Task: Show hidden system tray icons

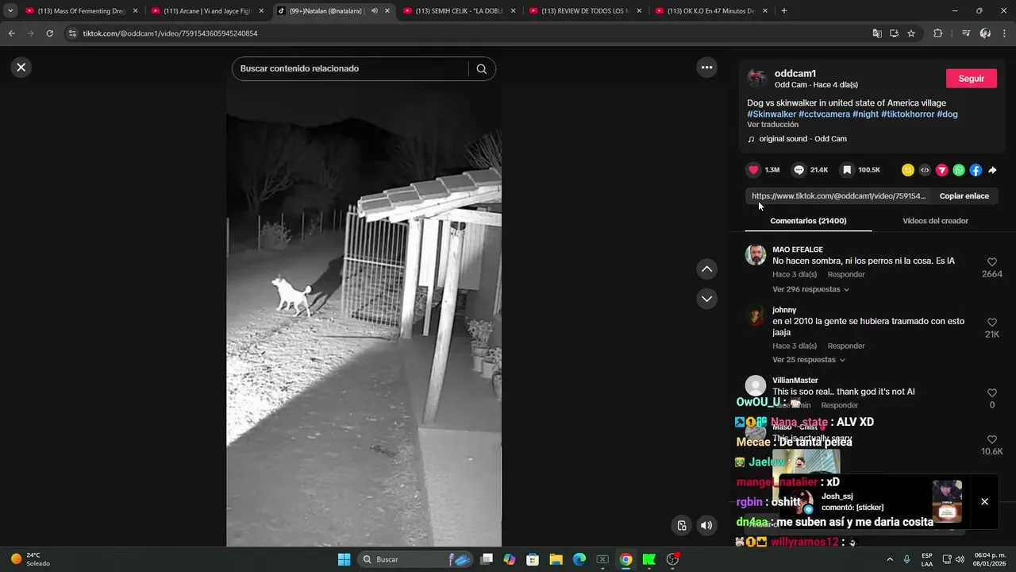Action: tap(889, 559)
